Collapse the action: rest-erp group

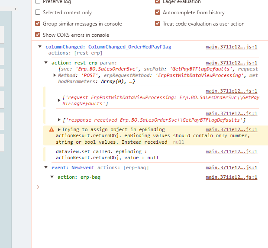46,63
